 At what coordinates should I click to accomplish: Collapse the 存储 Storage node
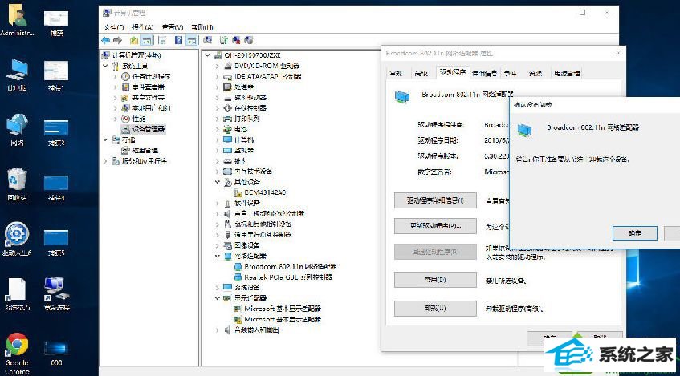(x=106, y=139)
